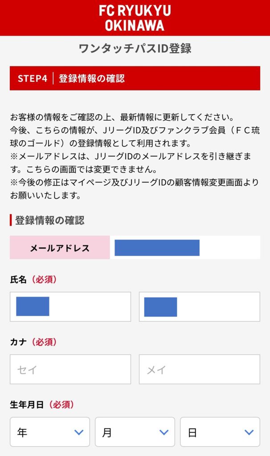The image size is (270, 456).
Task: Focus the セイ kana input field
Action: (70, 369)
